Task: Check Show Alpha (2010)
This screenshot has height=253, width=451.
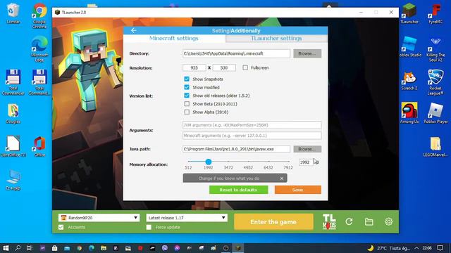Action: pyautogui.click(x=187, y=112)
